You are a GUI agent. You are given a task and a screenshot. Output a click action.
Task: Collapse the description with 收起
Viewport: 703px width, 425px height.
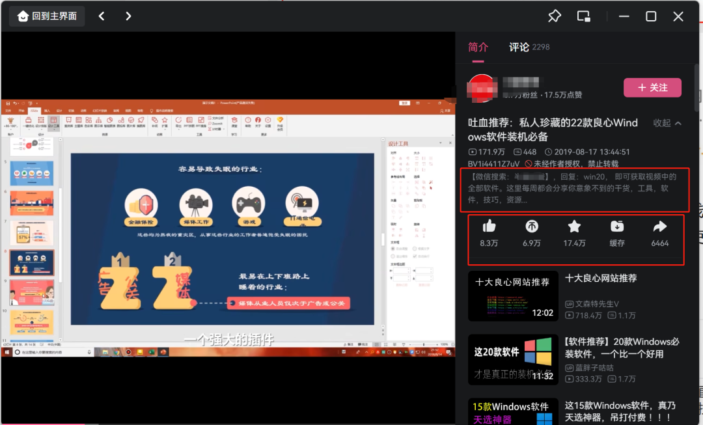[667, 123]
